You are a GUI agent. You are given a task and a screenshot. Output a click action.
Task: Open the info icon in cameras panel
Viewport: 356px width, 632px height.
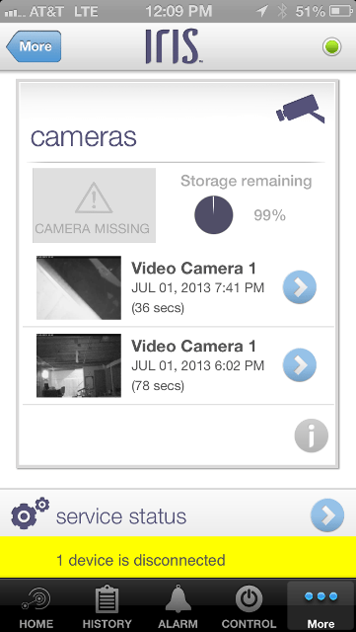pyautogui.click(x=312, y=435)
